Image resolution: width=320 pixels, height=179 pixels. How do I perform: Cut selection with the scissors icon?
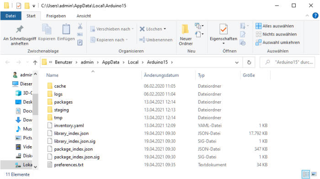(80, 26)
